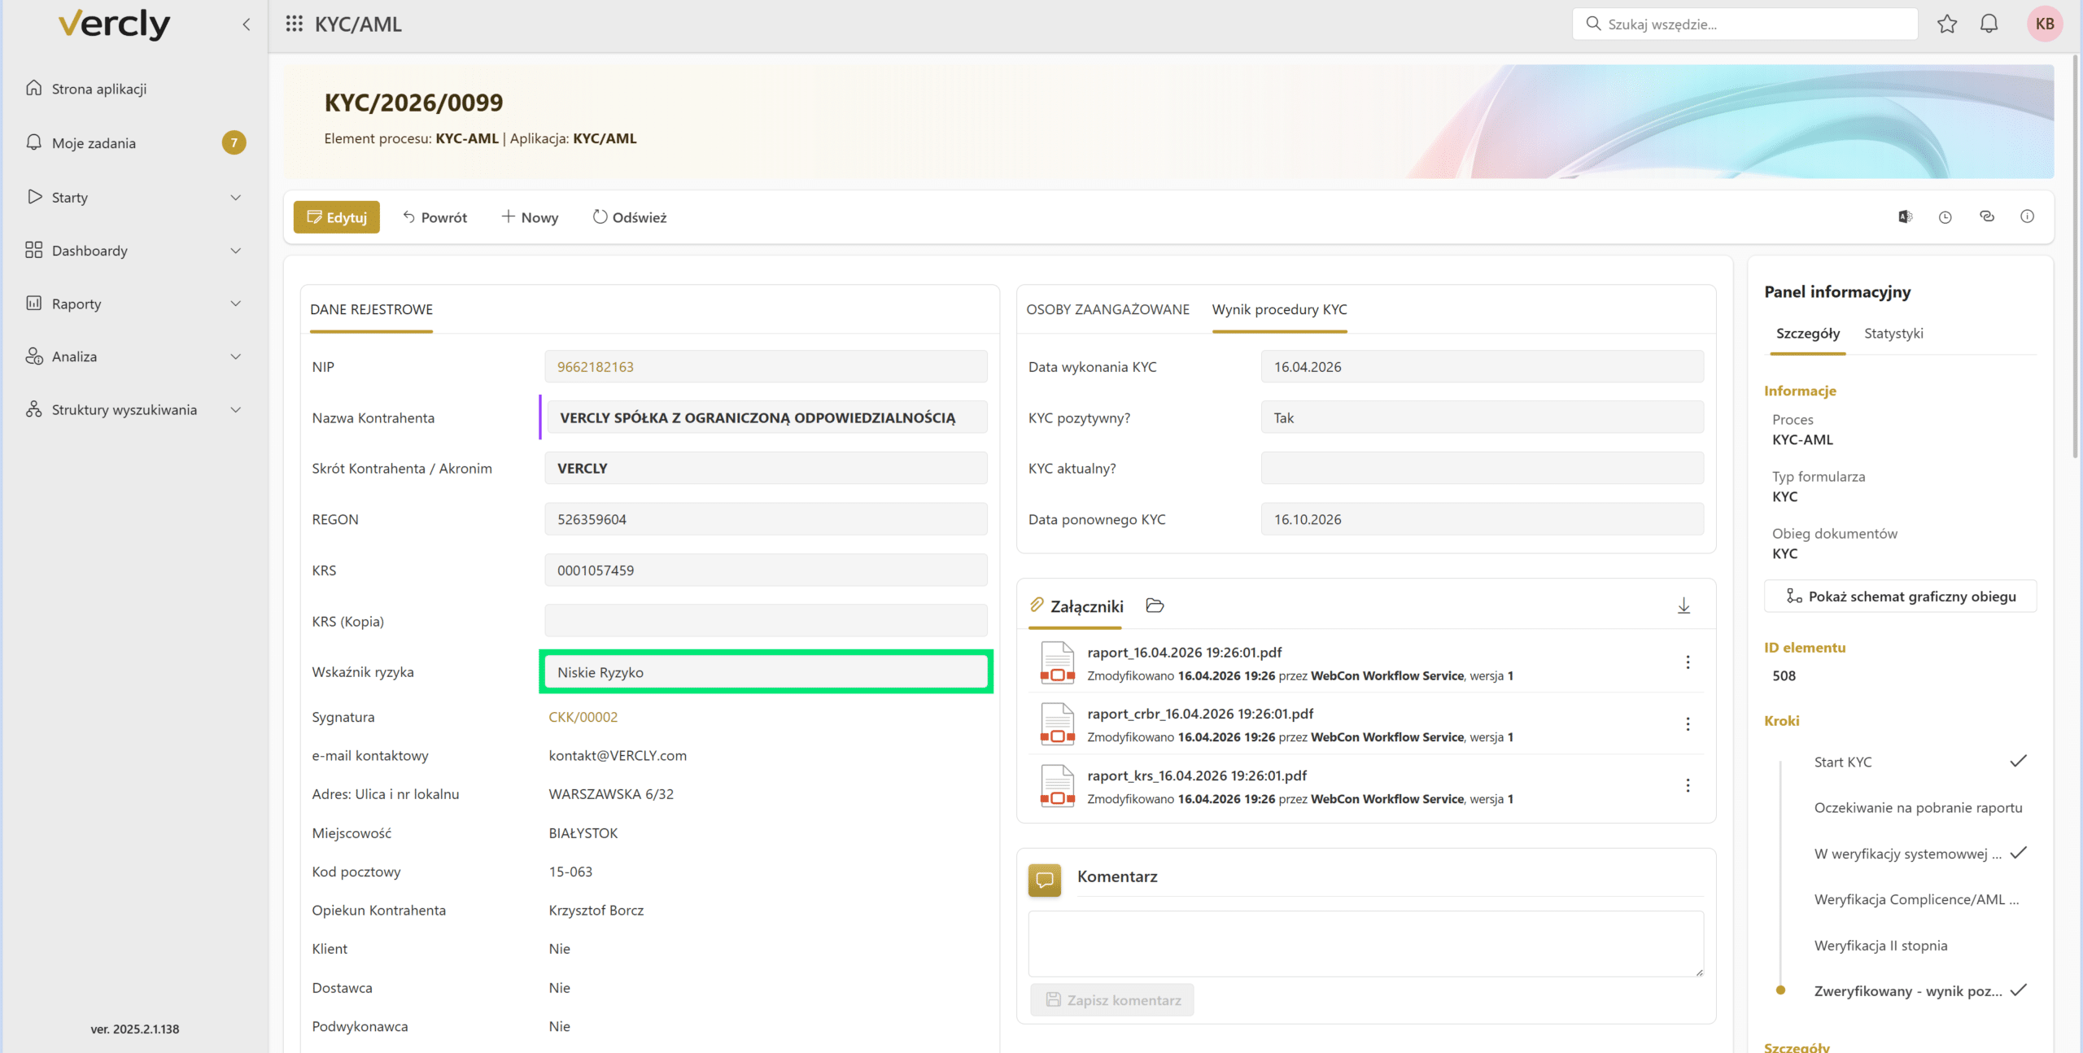Screen dimensions: 2083x1053
Task: Click the Edytuj button
Action: [x=337, y=217]
